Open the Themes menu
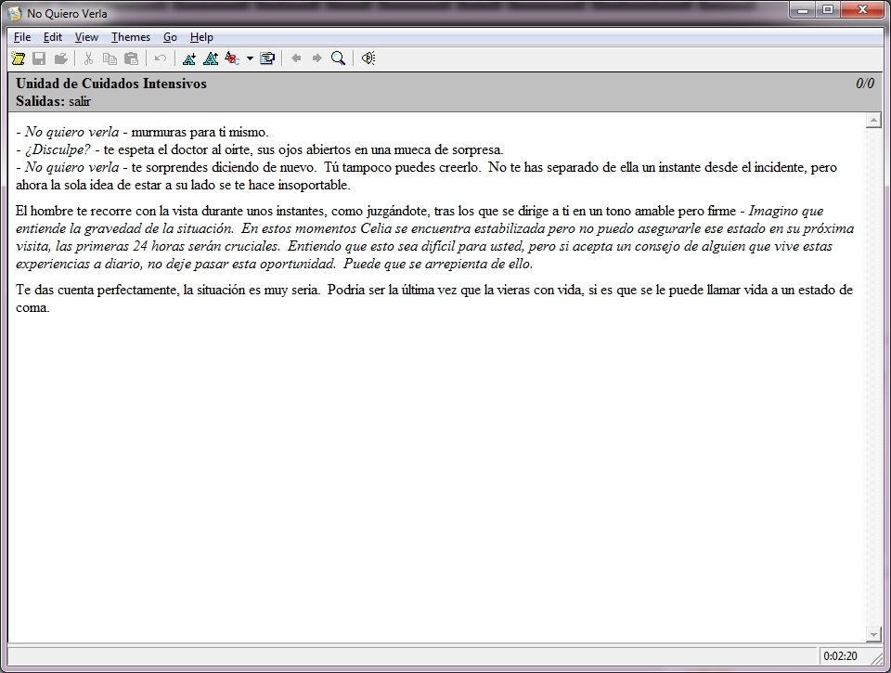The height and width of the screenshot is (673, 891). click(x=130, y=37)
